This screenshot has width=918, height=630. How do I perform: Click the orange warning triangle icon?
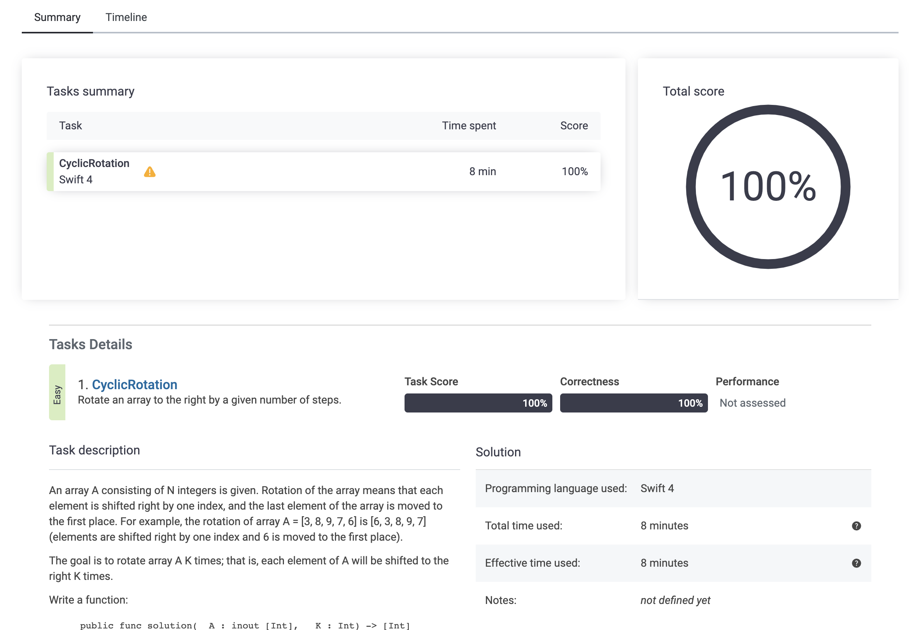[149, 172]
